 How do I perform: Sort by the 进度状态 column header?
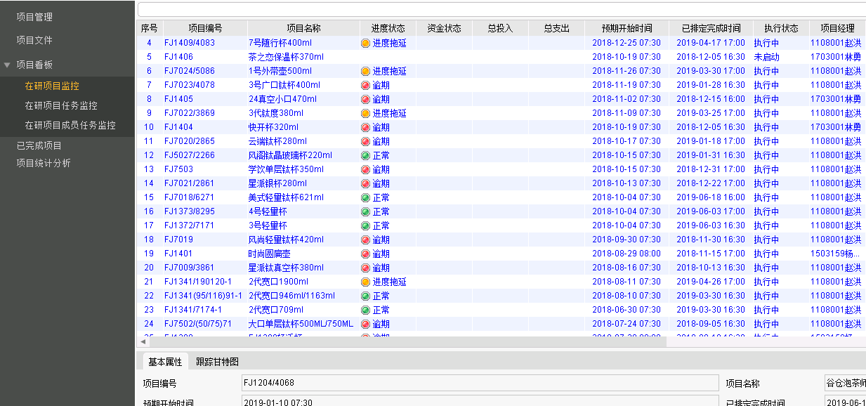pyautogui.click(x=388, y=28)
